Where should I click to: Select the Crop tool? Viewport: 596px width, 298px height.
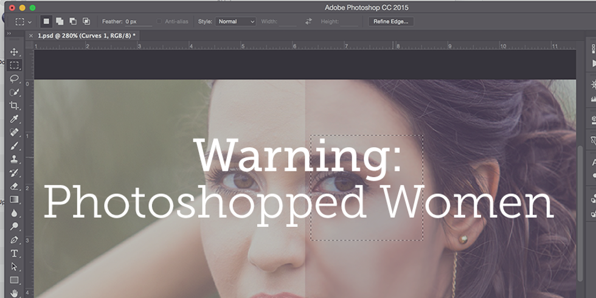click(x=15, y=105)
